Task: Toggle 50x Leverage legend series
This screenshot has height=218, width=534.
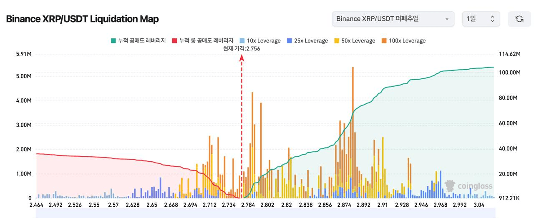Action: (355, 40)
